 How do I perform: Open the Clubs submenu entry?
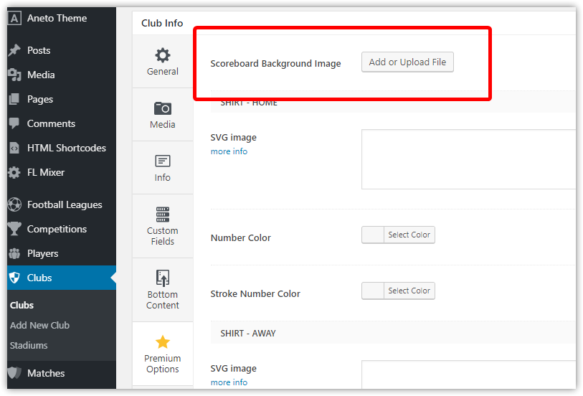pos(22,306)
